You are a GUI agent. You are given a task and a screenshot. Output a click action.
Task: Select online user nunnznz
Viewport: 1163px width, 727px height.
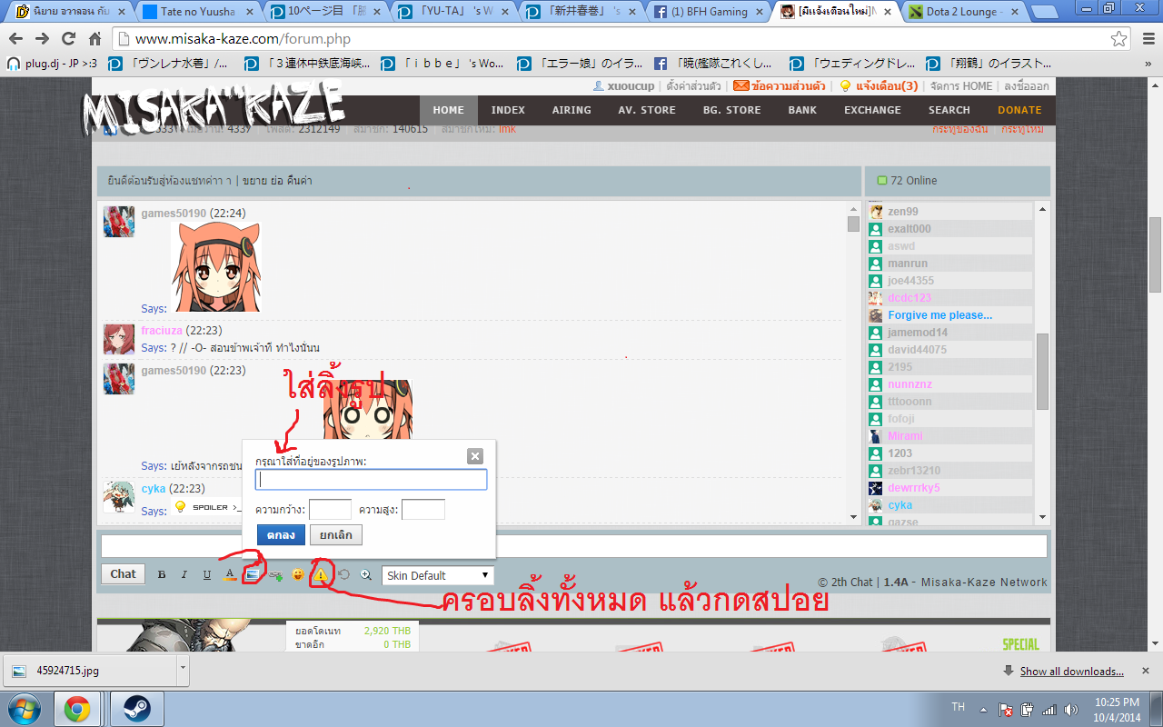tap(910, 384)
